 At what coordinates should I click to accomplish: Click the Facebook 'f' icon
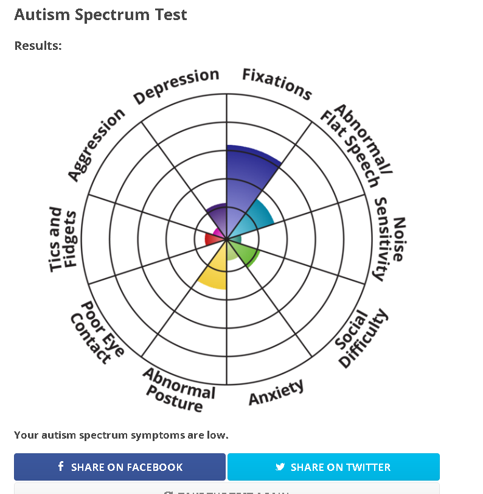click(61, 466)
